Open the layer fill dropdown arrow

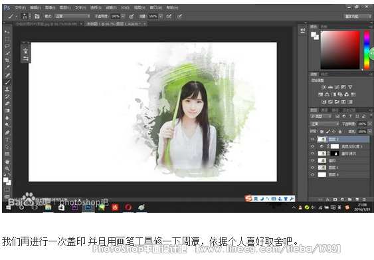pyautogui.click(x=370, y=132)
